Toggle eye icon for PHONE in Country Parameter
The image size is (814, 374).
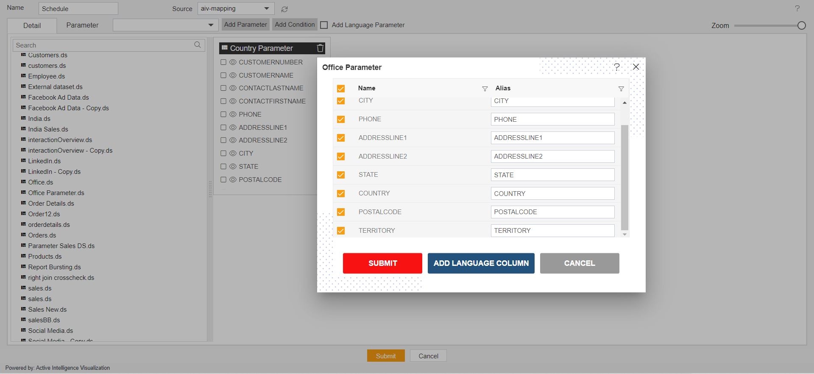coord(233,114)
